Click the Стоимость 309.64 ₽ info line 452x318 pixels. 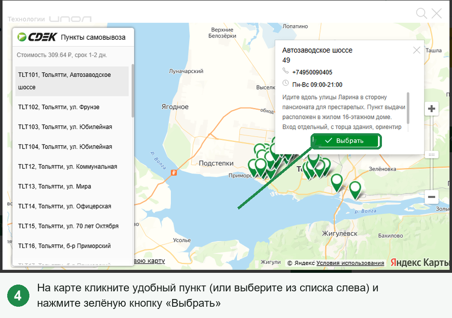pyautogui.click(x=61, y=55)
